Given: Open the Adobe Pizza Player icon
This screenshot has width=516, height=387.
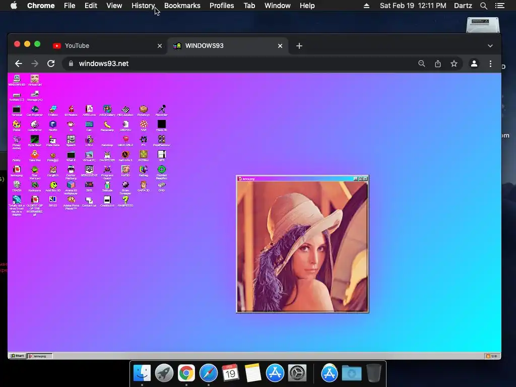Looking at the screenshot, I should 71,203.
